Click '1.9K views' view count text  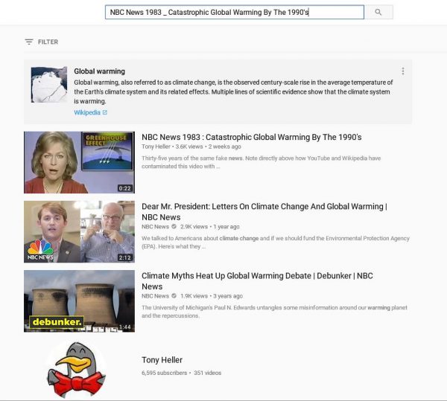194,296
